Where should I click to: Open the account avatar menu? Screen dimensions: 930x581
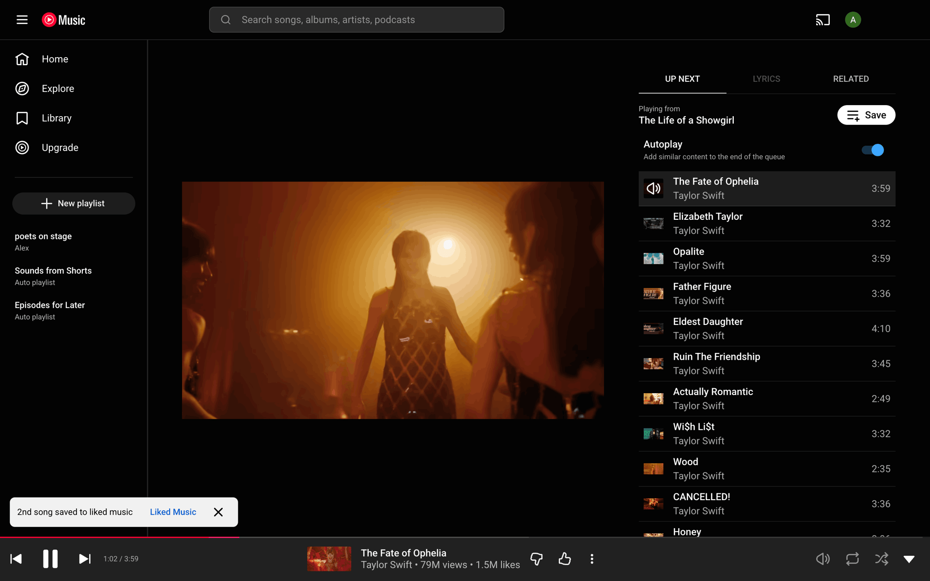[x=852, y=20]
